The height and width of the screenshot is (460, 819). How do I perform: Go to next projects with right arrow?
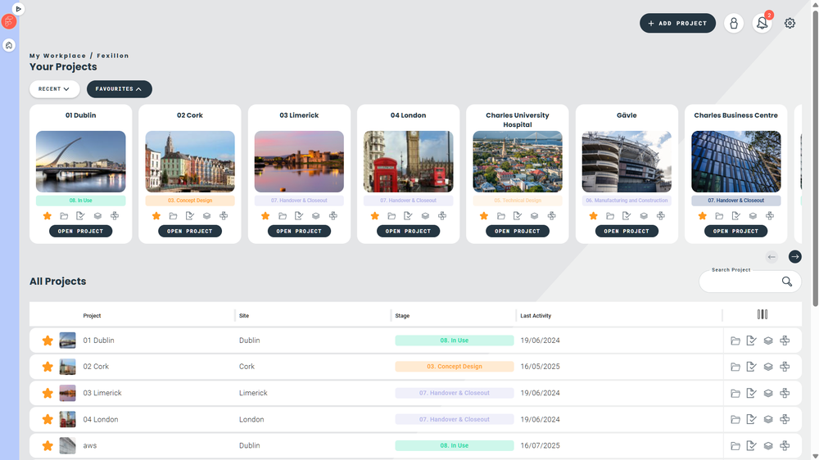795,256
